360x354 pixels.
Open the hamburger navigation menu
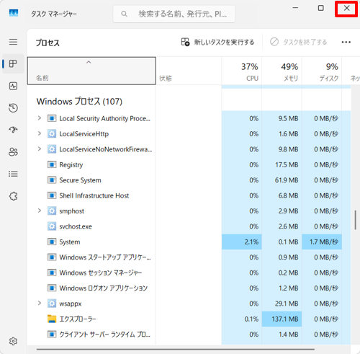pyautogui.click(x=13, y=42)
